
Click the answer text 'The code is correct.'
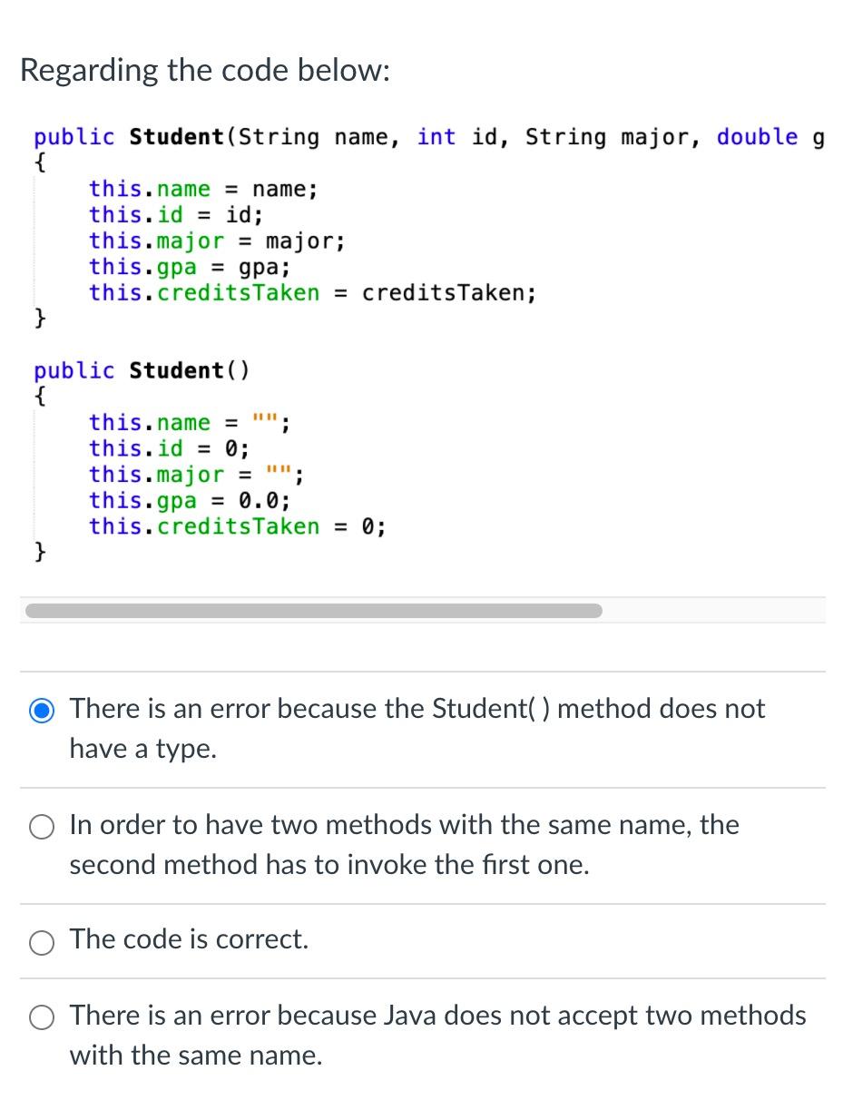tap(190, 939)
